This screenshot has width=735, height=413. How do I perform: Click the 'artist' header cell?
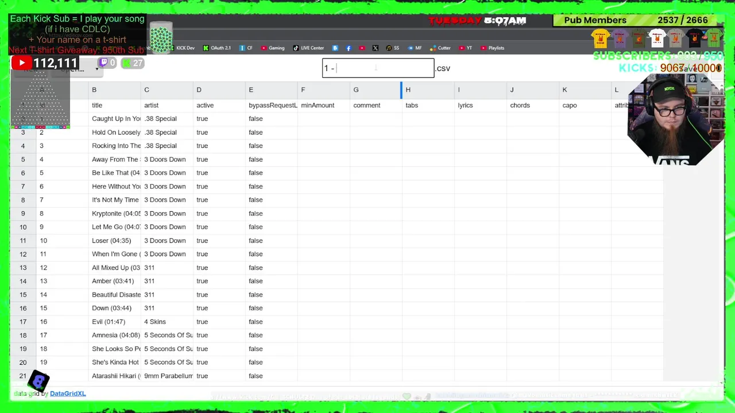pos(167,106)
